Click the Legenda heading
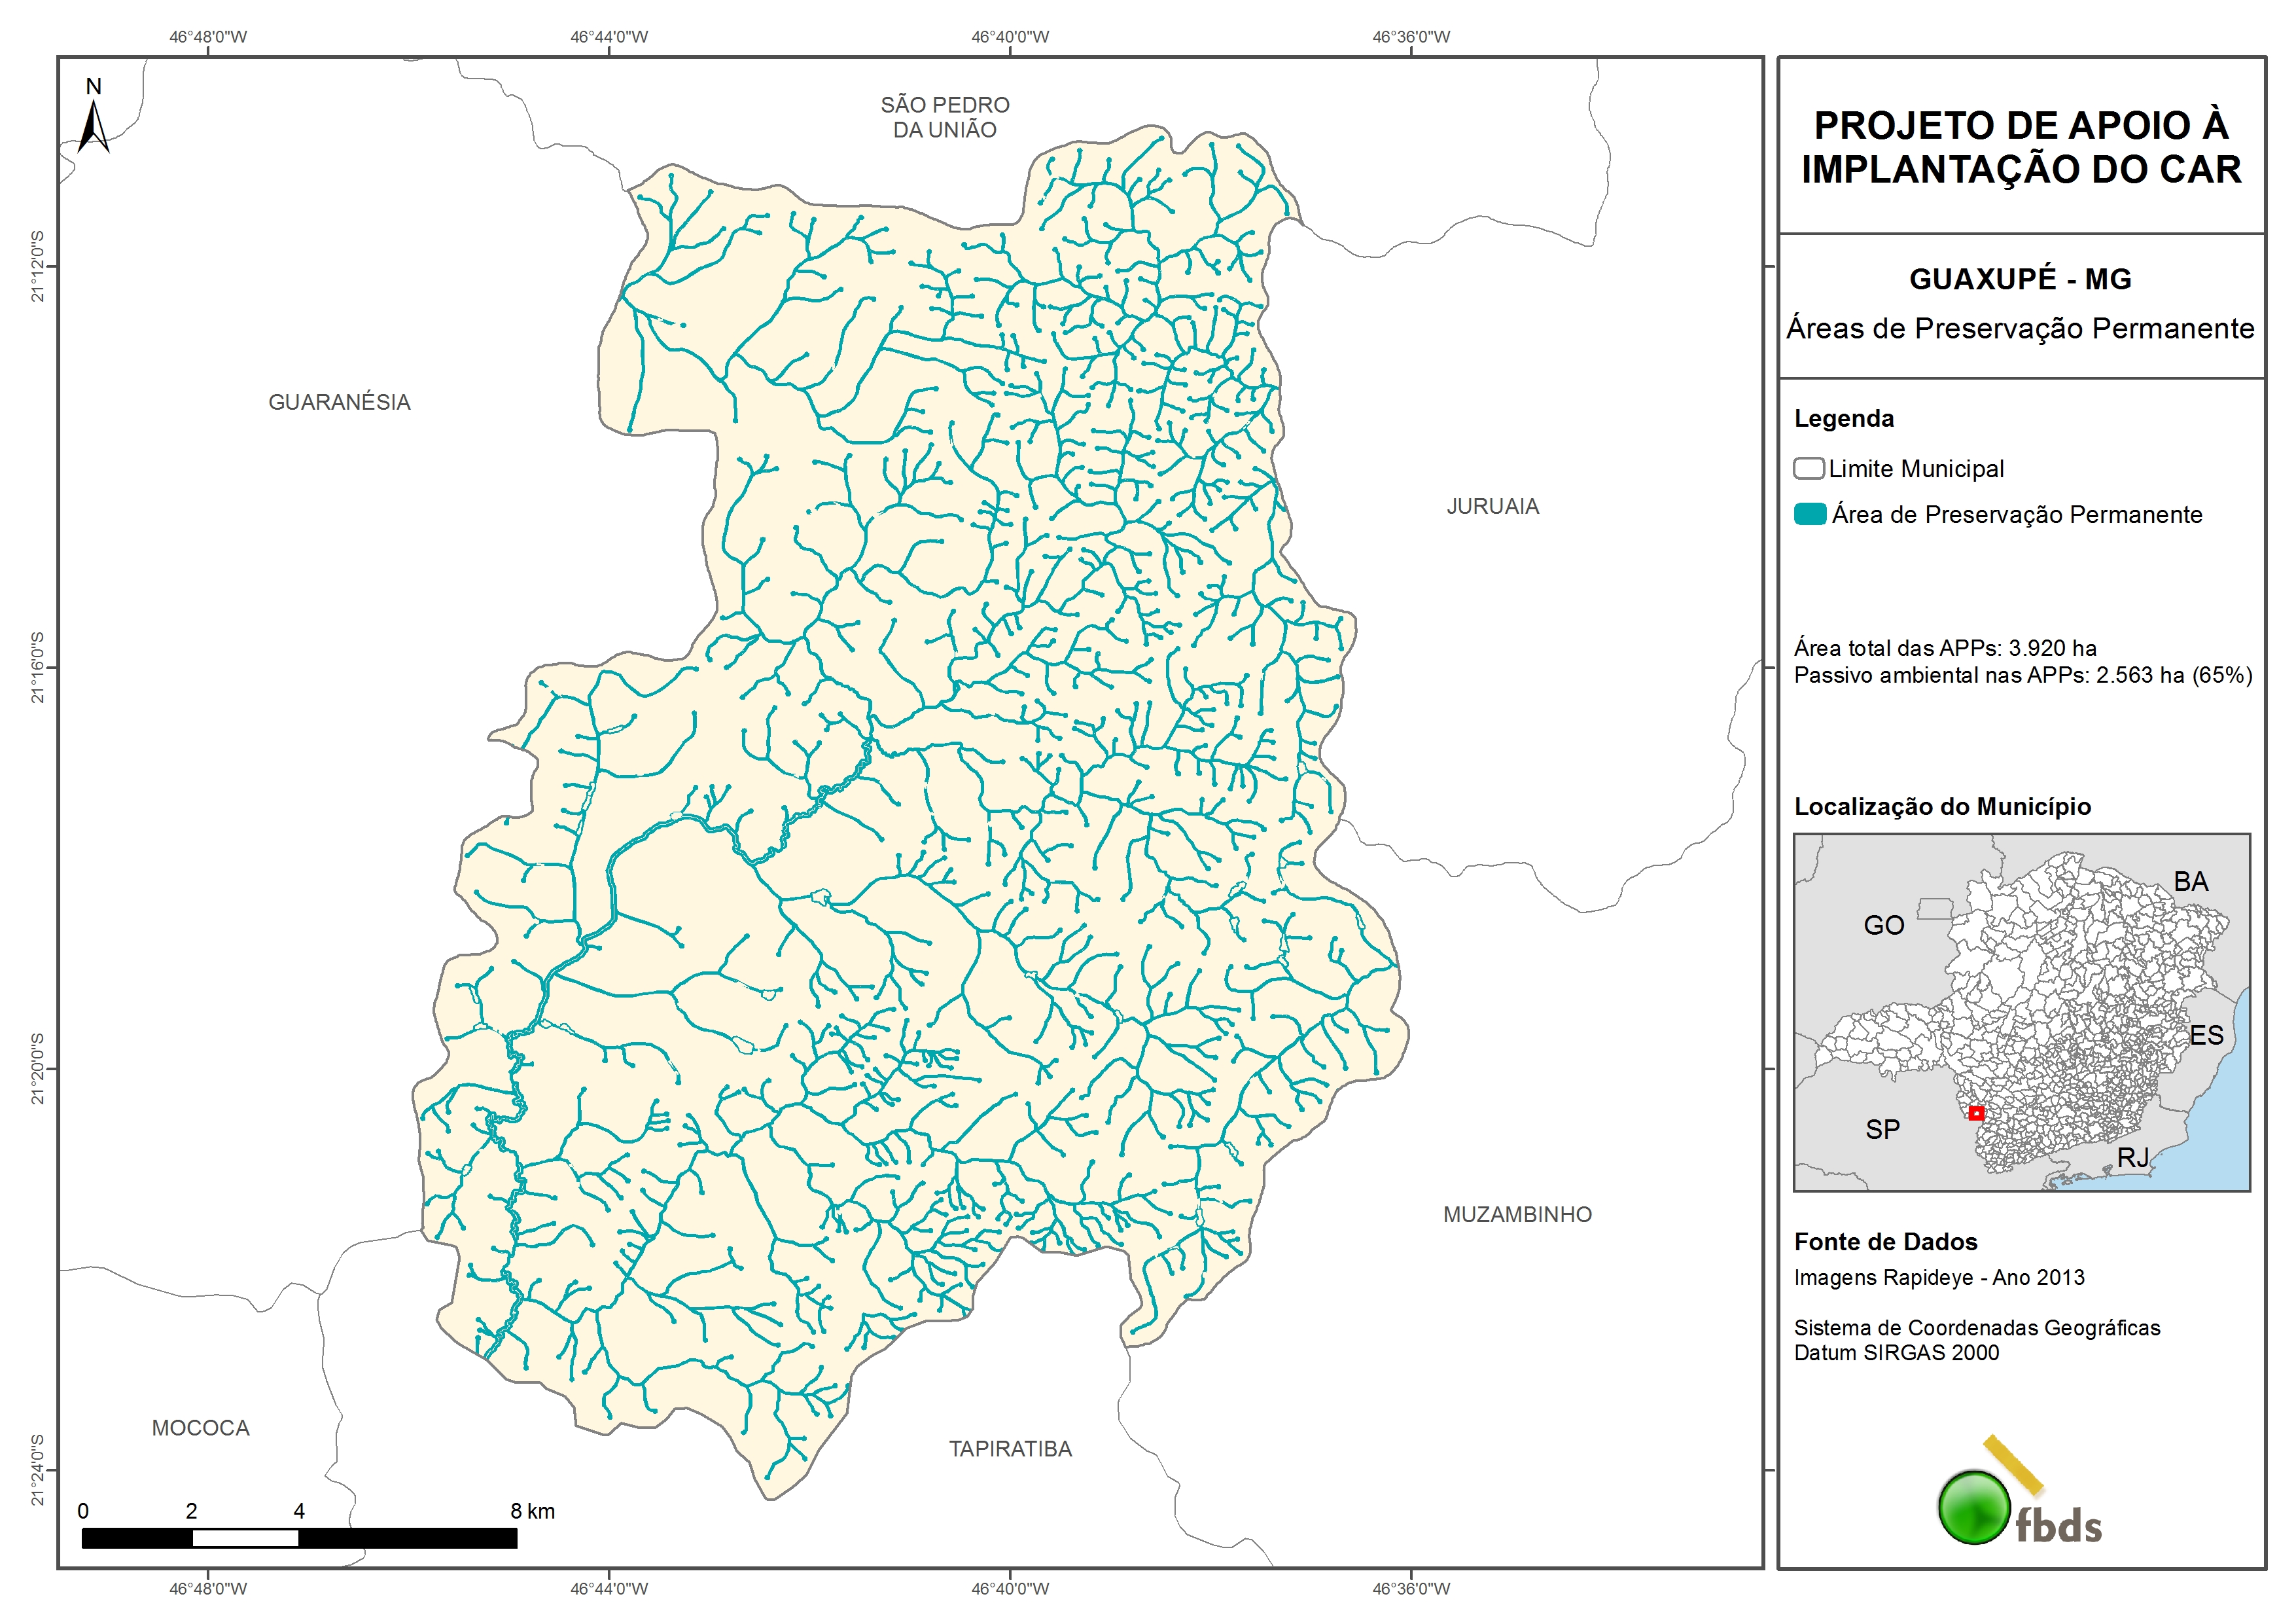The image size is (2296, 1624). pos(1843,418)
